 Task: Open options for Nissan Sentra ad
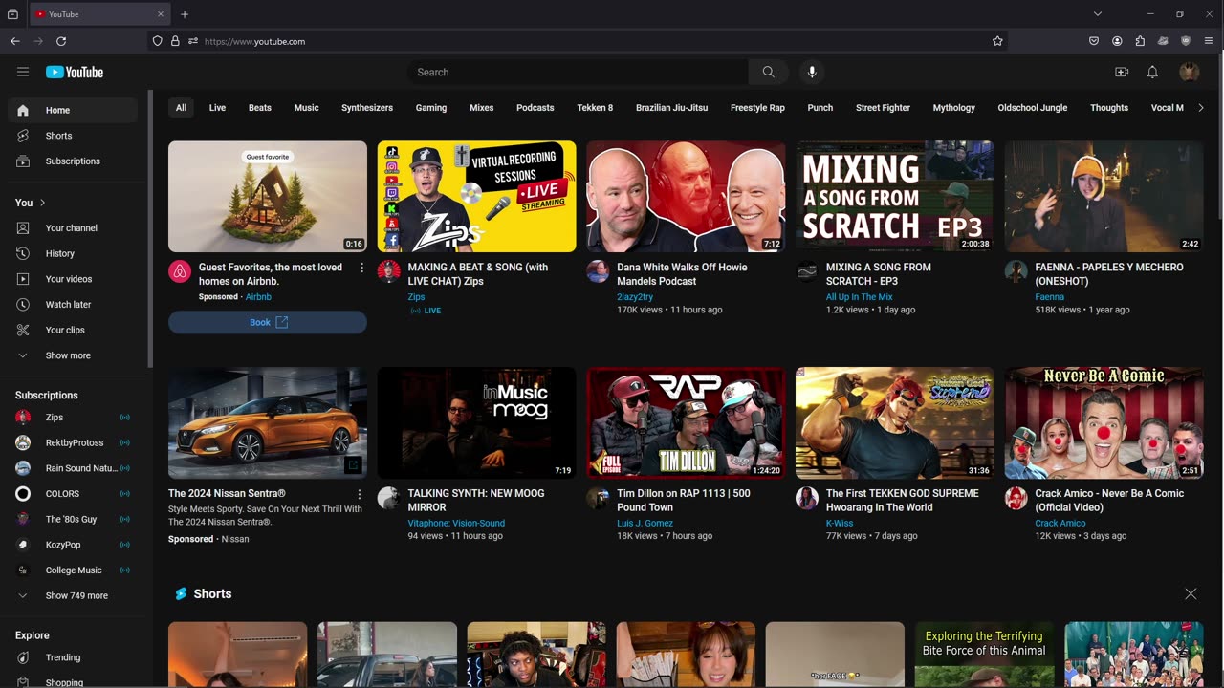point(360,494)
